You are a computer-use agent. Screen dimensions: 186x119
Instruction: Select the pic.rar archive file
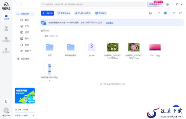92,47
